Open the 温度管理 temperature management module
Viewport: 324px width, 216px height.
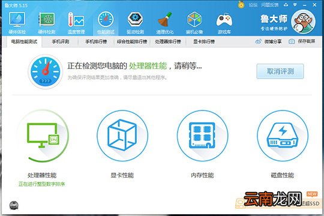pos(76,23)
